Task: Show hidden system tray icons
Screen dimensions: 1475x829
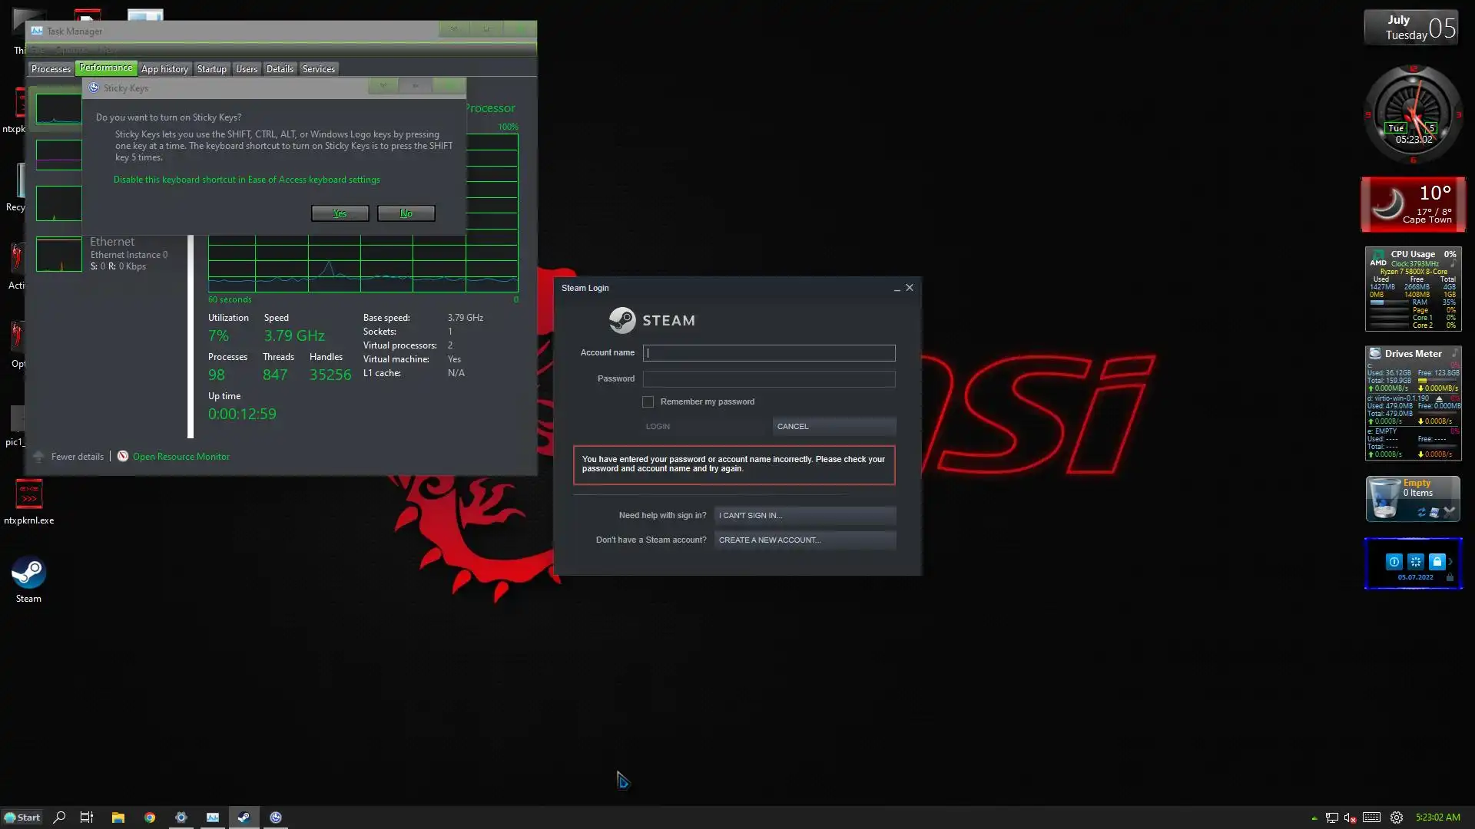Action: tap(1314, 817)
